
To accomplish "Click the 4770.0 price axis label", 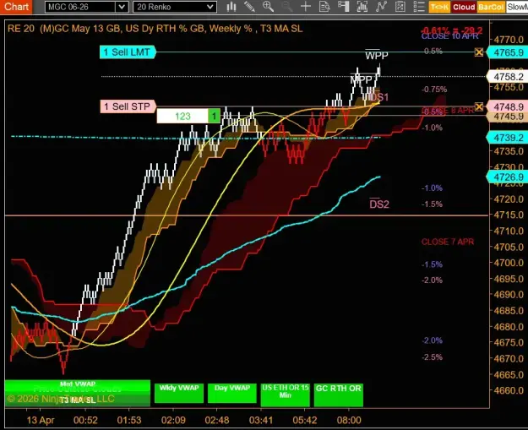I will click(509, 40).
